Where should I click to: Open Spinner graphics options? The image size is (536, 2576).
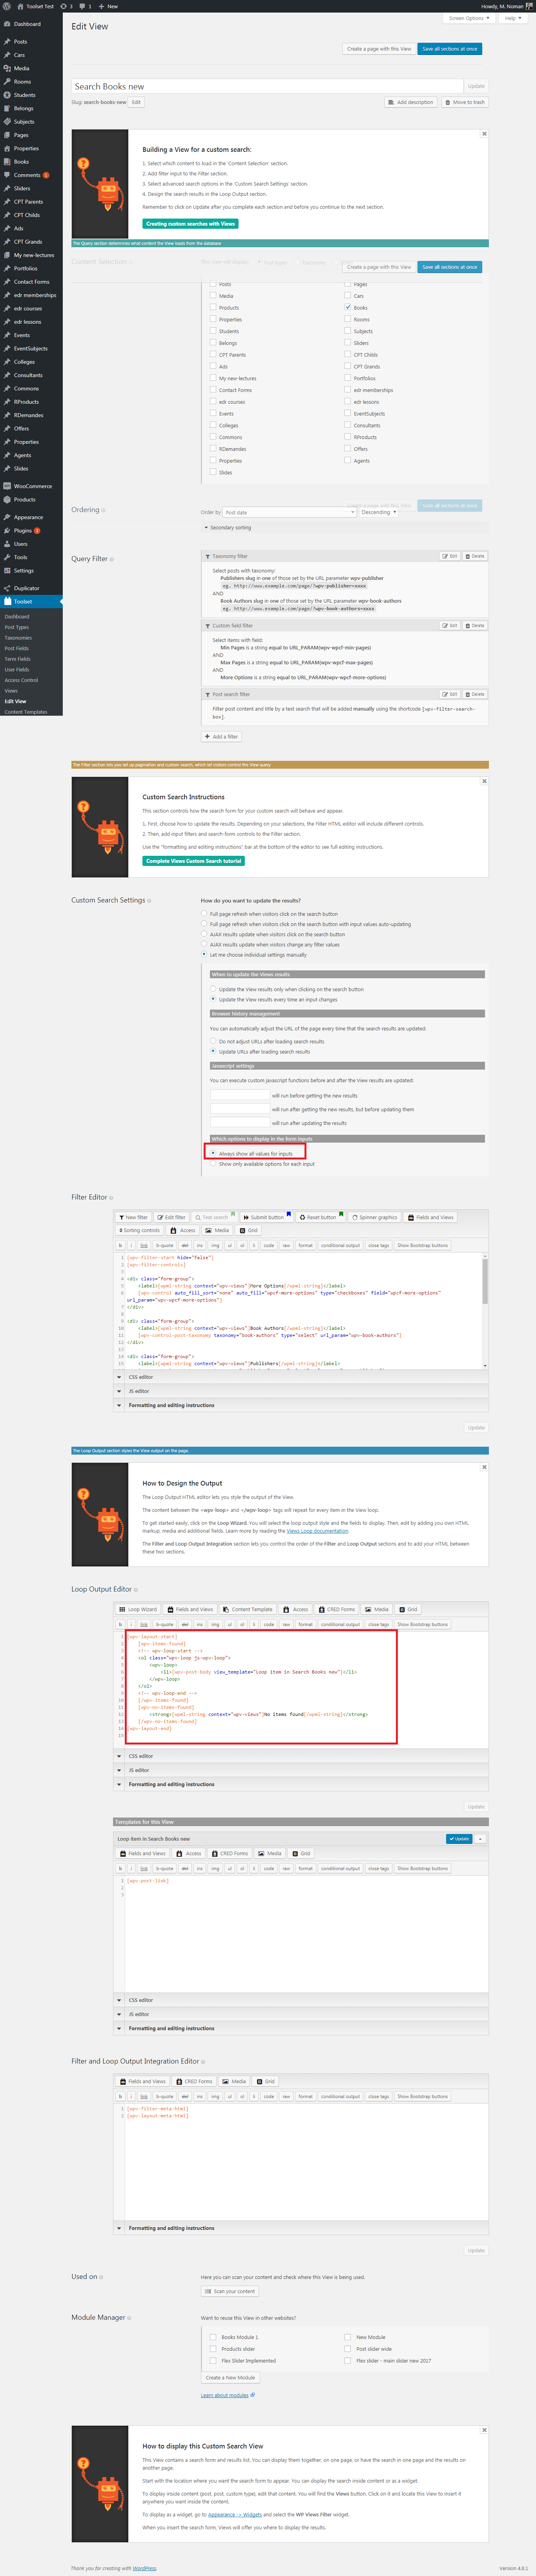(x=375, y=1217)
